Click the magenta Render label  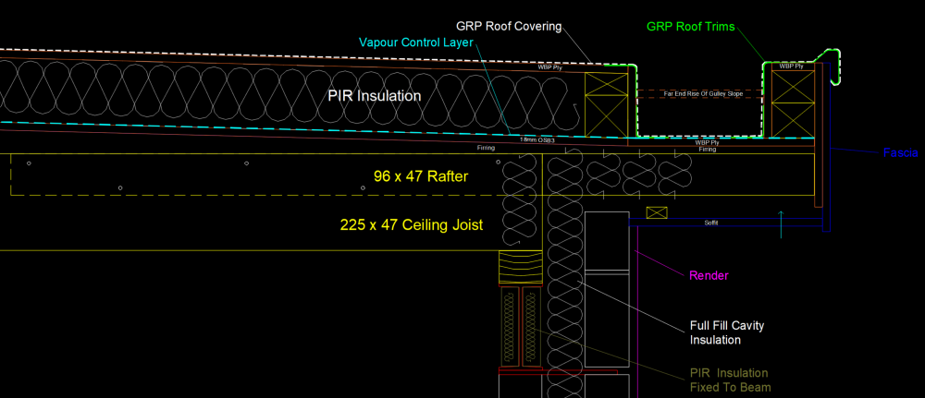[709, 275]
